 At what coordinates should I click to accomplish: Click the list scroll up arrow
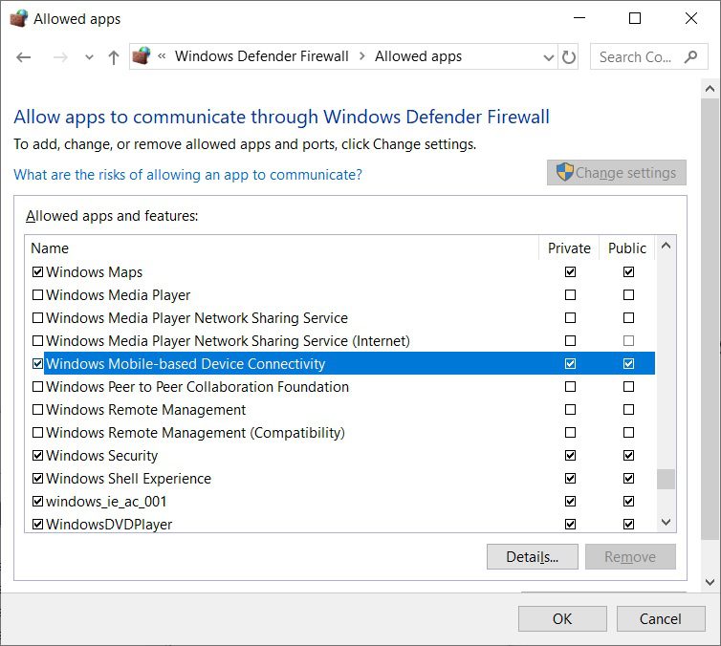(x=666, y=247)
